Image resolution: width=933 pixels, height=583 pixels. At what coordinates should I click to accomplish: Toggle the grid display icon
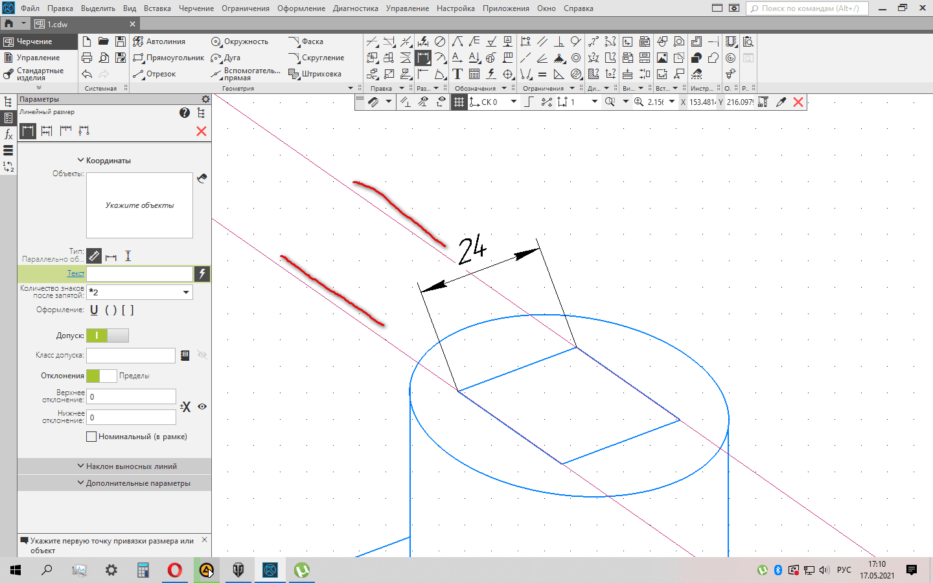(459, 102)
